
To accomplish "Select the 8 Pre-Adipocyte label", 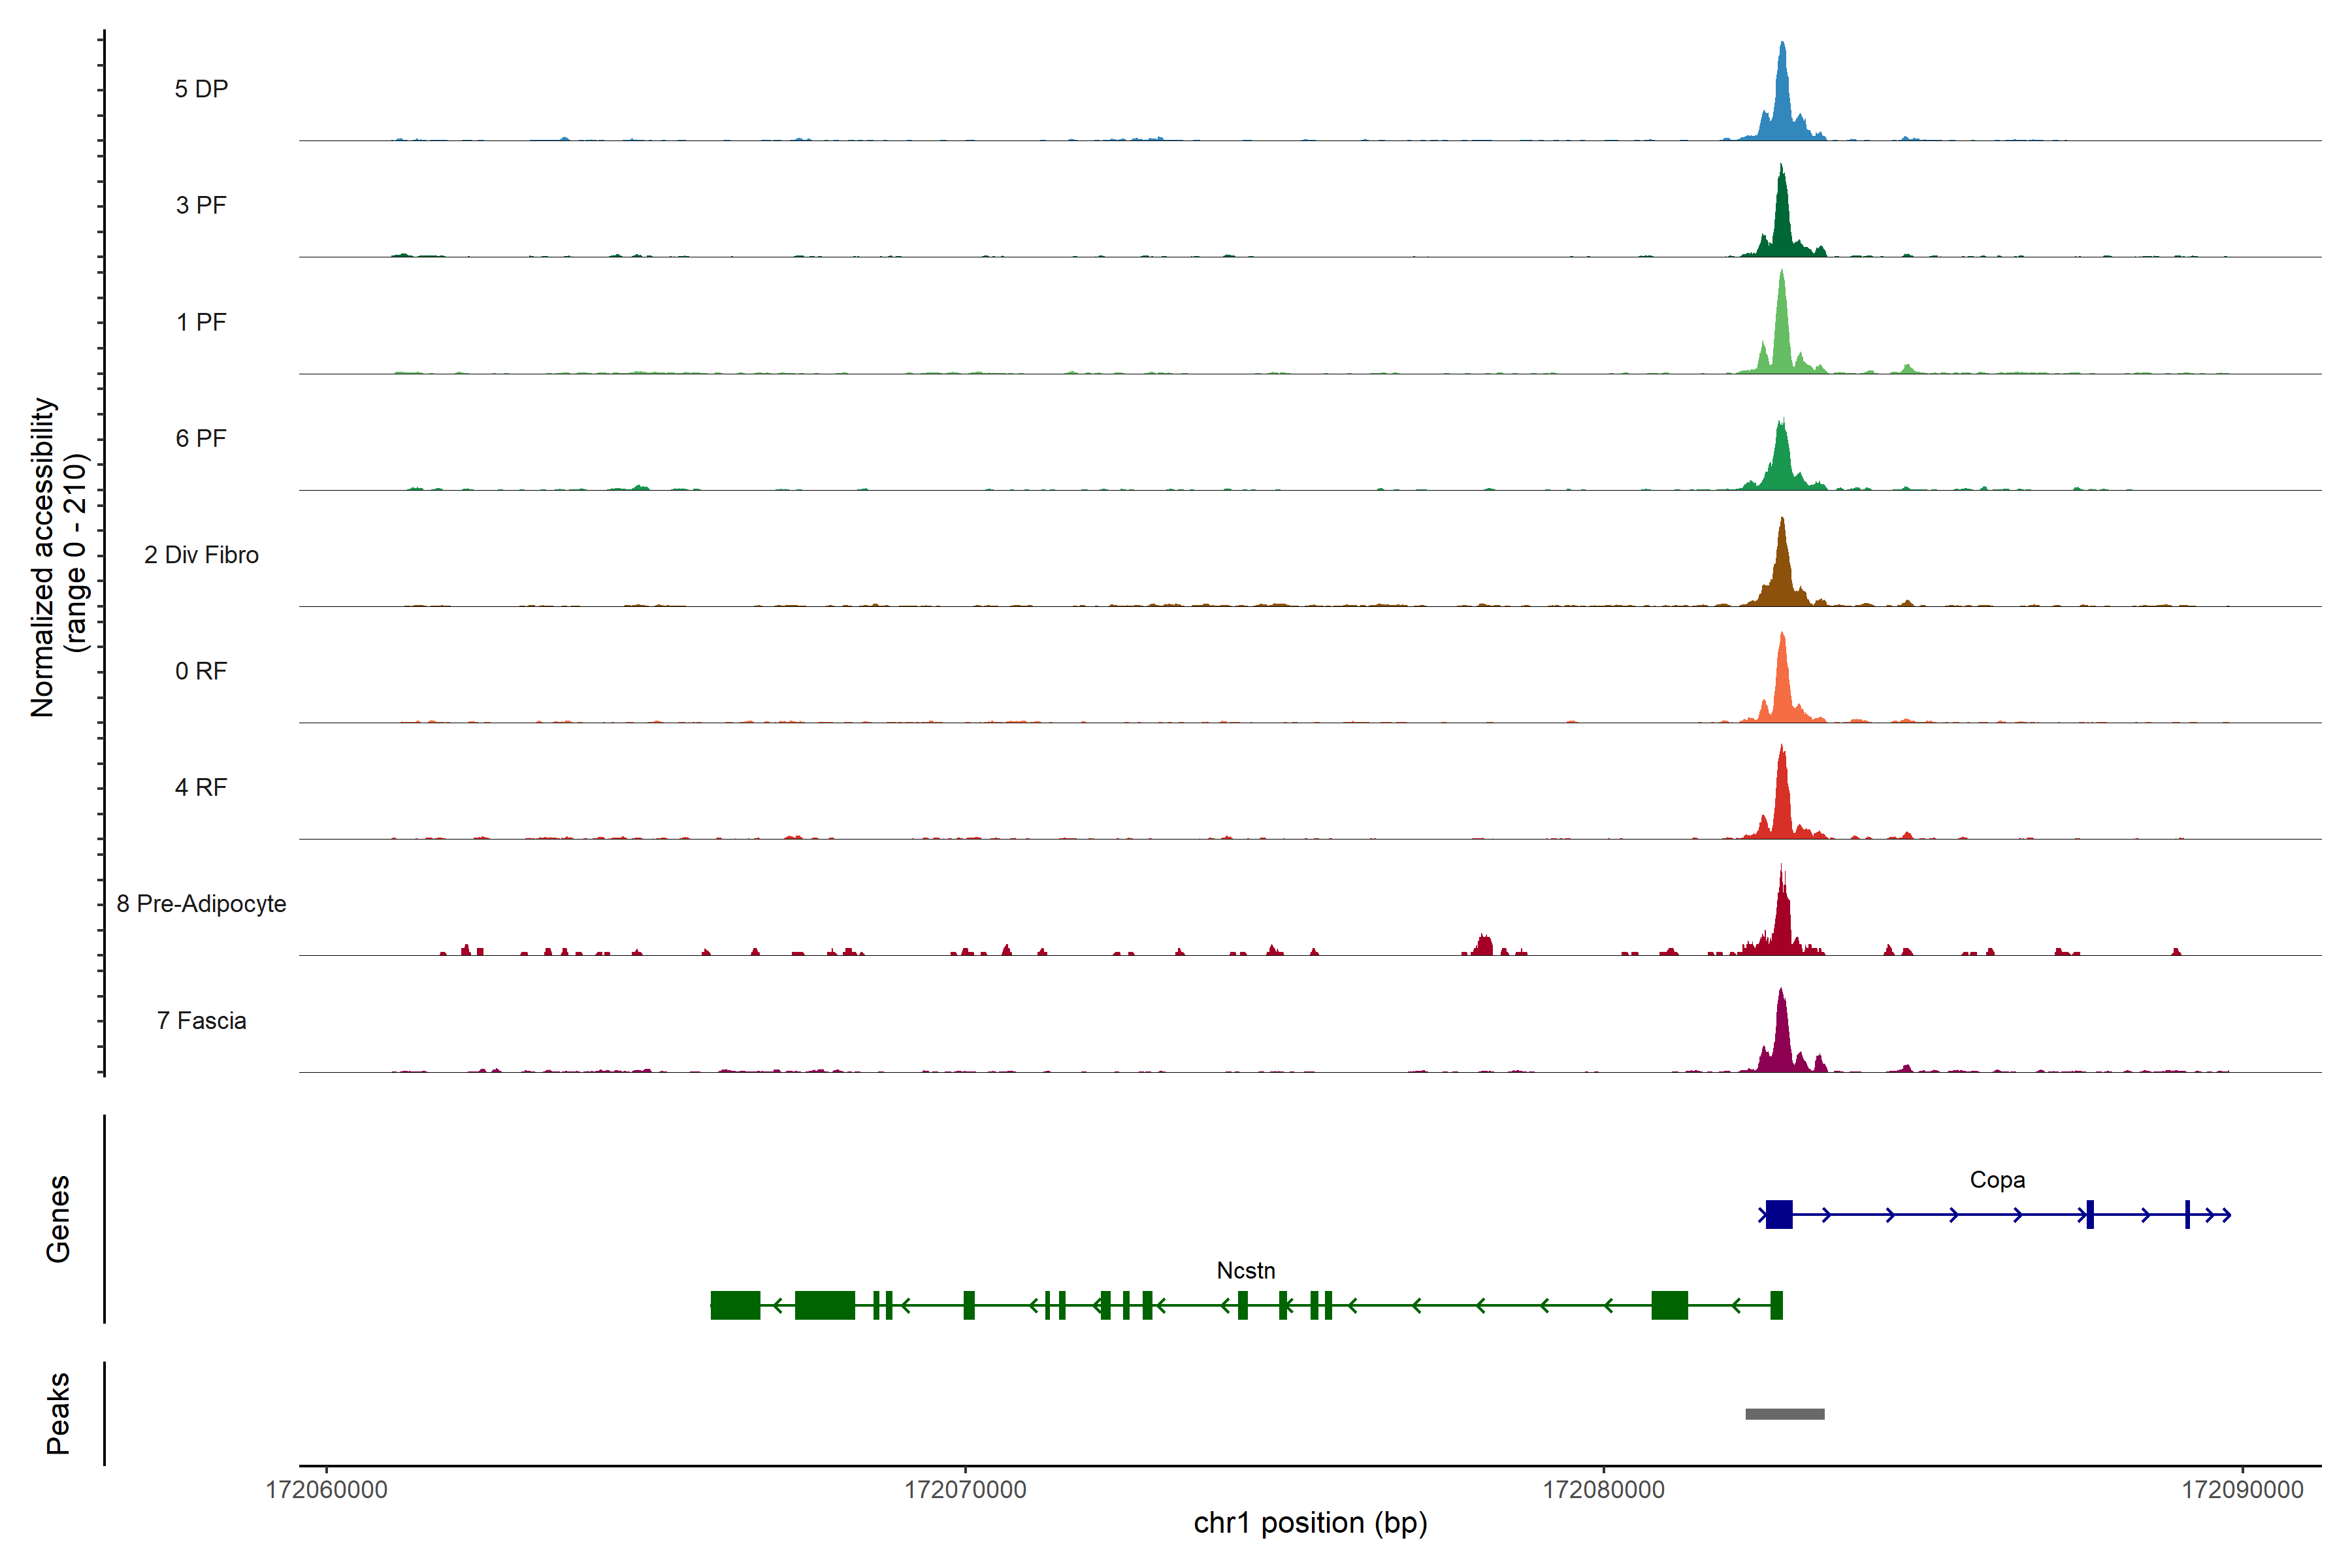I will (x=201, y=904).
